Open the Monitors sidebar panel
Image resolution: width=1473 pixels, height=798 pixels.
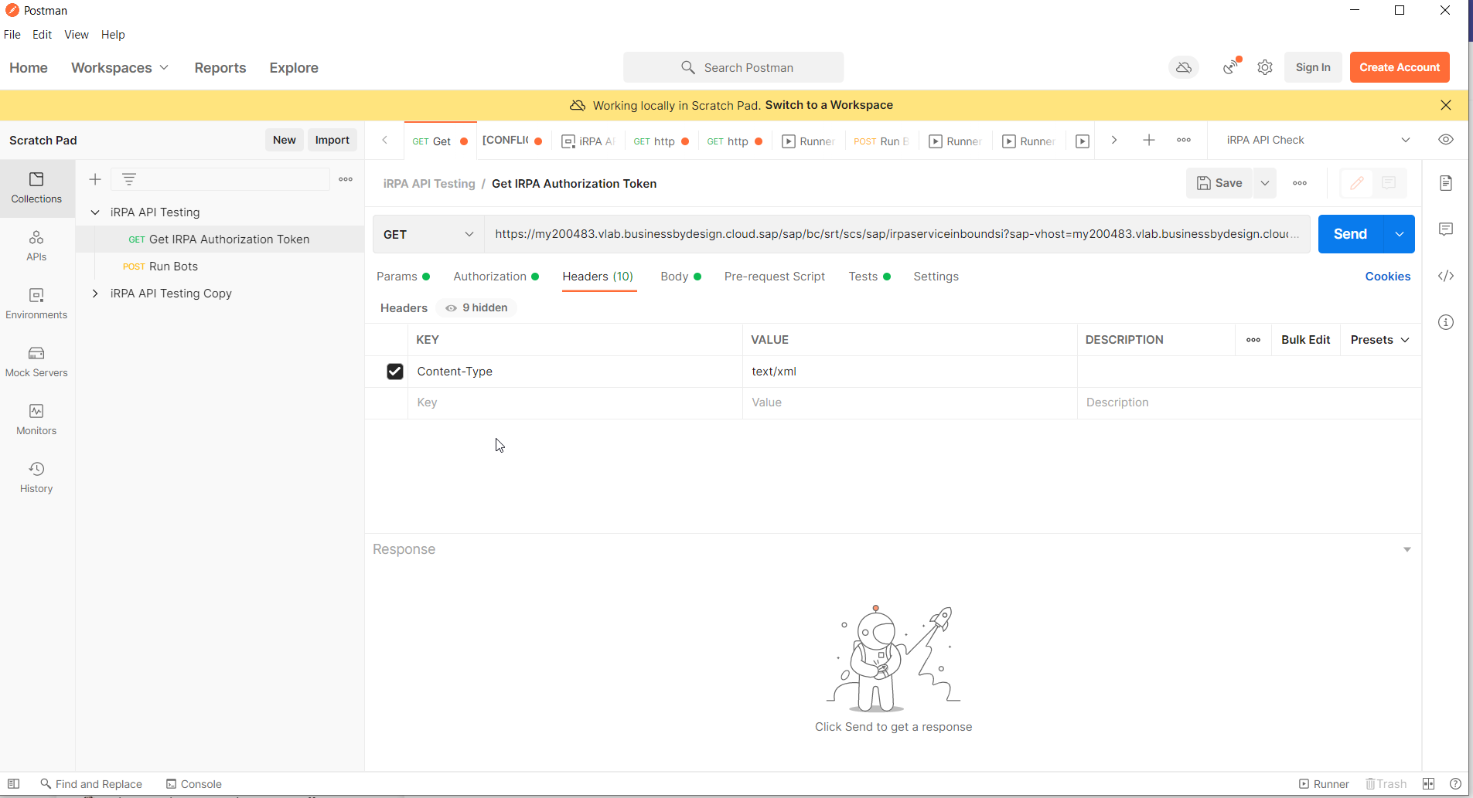pyautogui.click(x=36, y=419)
